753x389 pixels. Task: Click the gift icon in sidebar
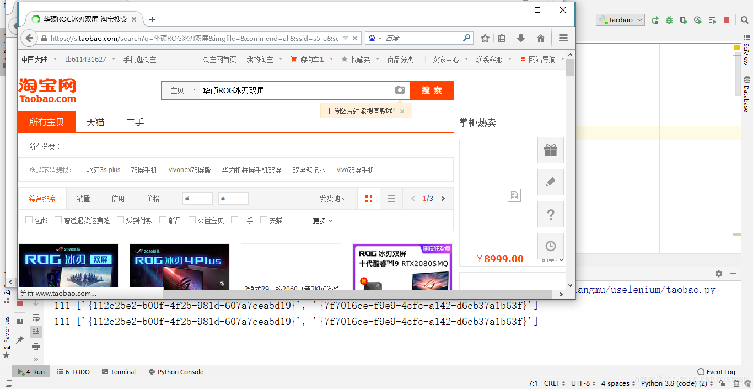(x=551, y=150)
